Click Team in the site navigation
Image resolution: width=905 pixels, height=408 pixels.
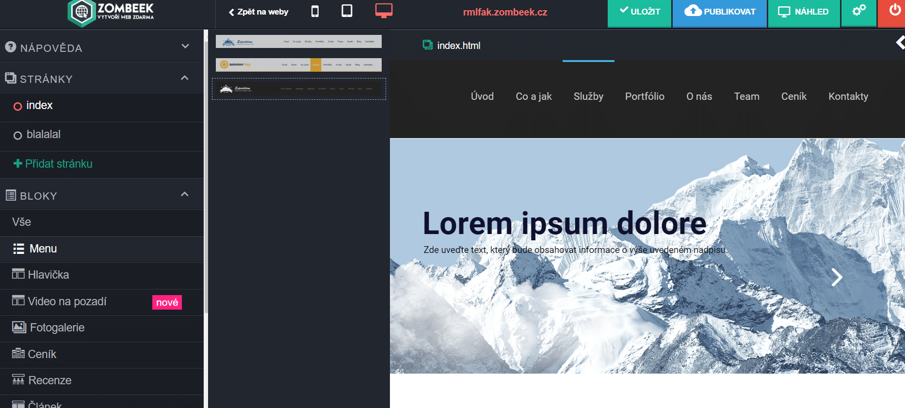[x=746, y=96]
